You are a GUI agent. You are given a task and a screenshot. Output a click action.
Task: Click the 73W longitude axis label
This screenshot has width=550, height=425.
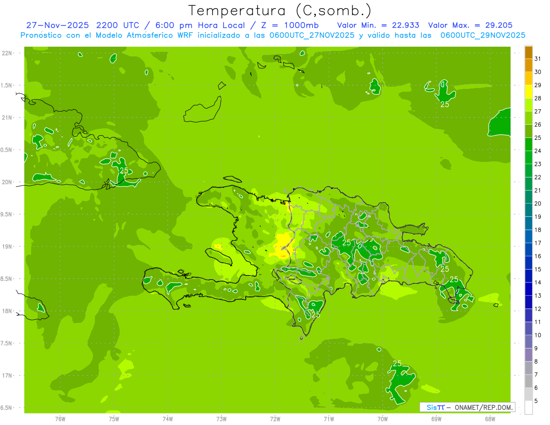coord(221,419)
